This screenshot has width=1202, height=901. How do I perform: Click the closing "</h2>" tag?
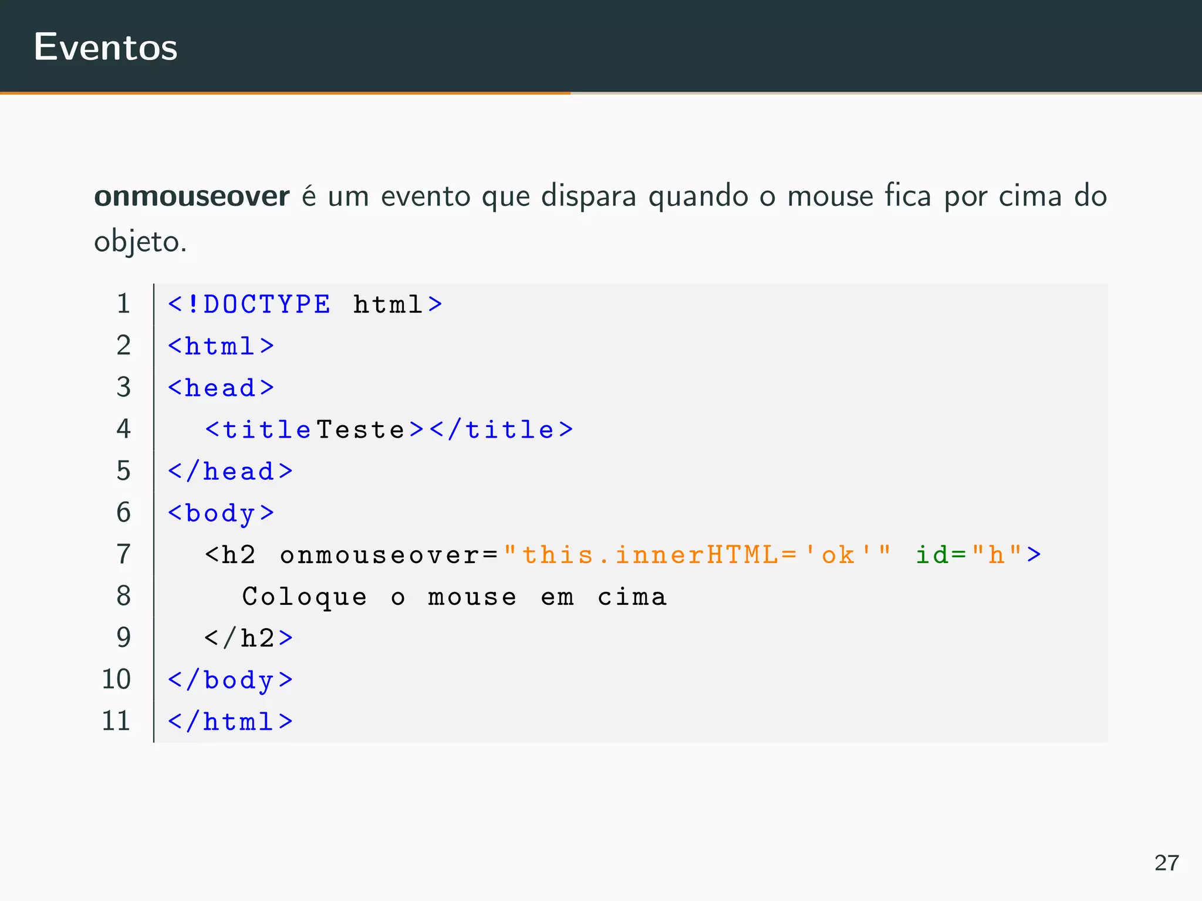coord(249,638)
